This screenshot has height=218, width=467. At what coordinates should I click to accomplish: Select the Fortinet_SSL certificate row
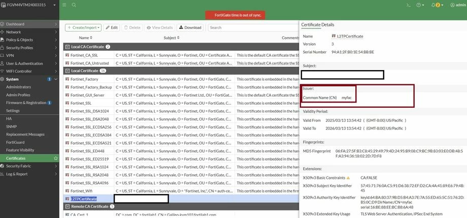click(x=181, y=103)
